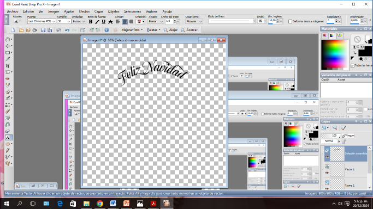Screen dimensions: 373x209
Task: Open the Ayuda menu
Action: (167, 11)
